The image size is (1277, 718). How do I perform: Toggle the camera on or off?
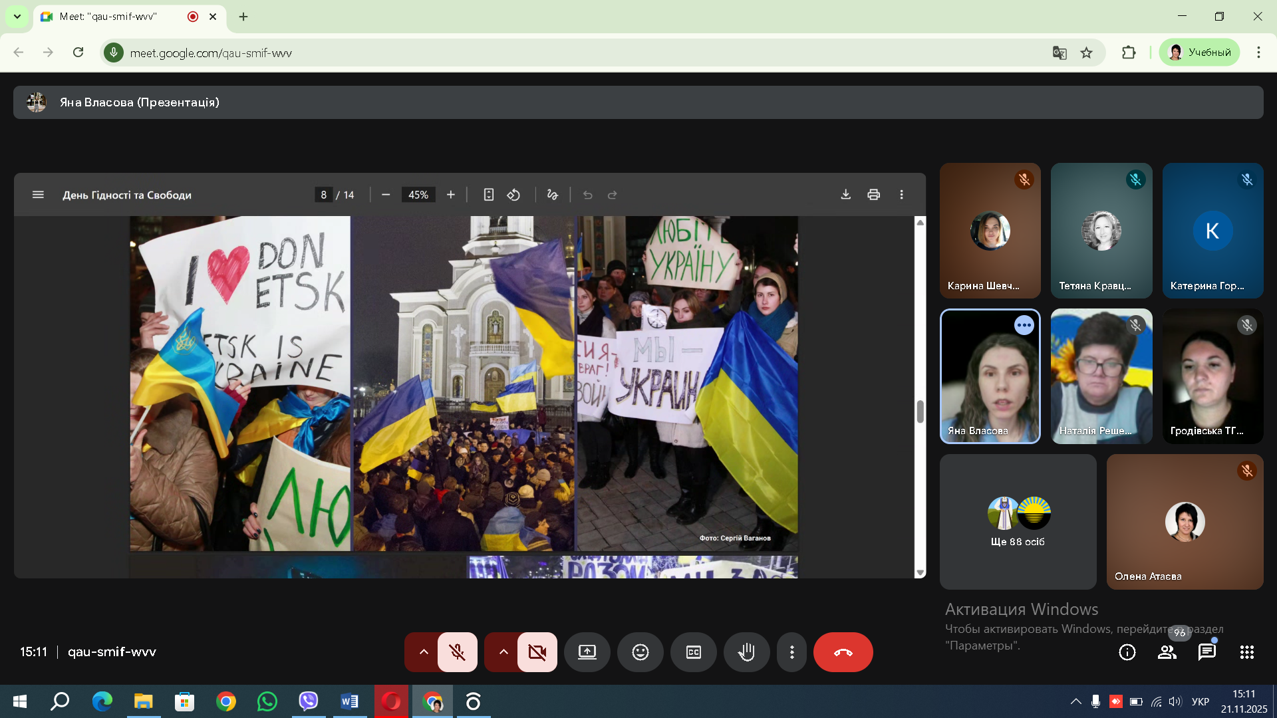pyautogui.click(x=537, y=652)
